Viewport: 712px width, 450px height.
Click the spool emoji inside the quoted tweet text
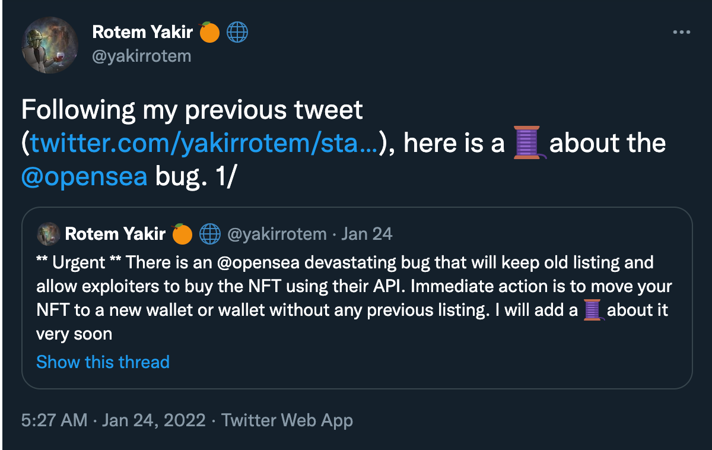593,310
